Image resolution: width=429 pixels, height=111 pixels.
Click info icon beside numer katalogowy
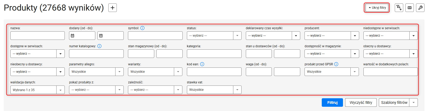(x=100, y=46)
